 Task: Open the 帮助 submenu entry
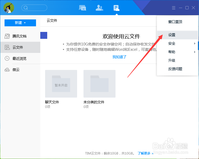coord(177,52)
